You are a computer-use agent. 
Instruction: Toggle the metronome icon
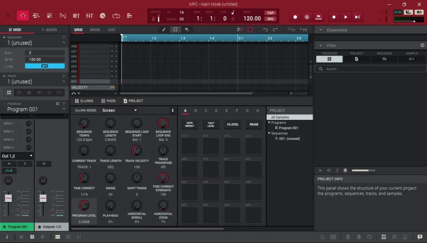click(153, 19)
